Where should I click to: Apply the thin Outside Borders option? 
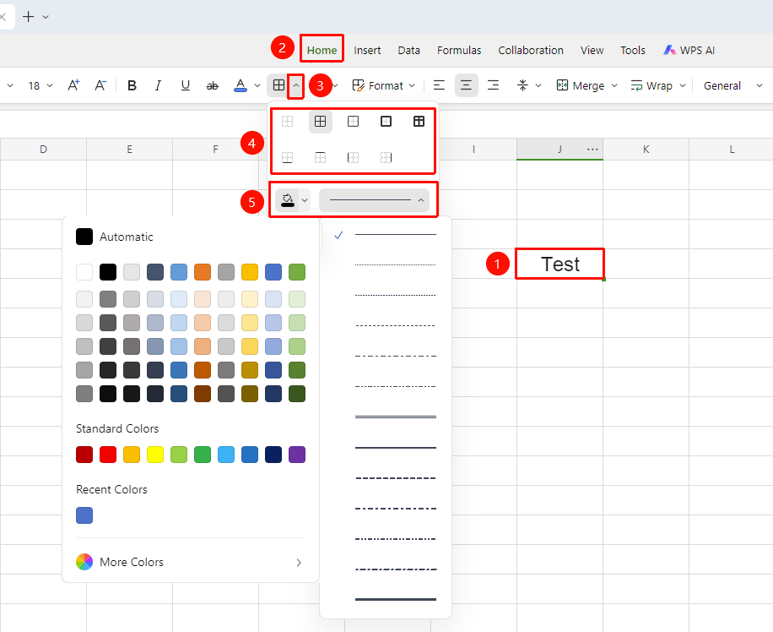pos(353,122)
